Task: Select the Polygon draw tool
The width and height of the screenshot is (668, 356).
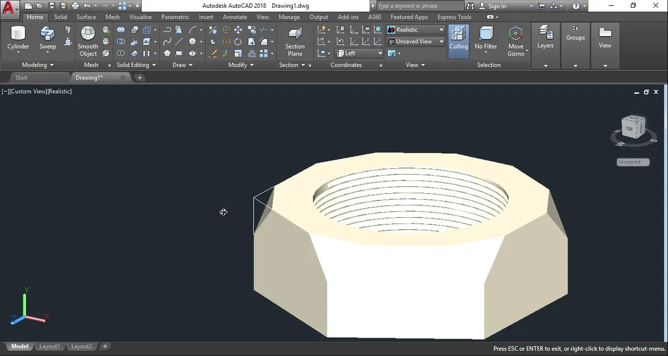Action: [167, 53]
